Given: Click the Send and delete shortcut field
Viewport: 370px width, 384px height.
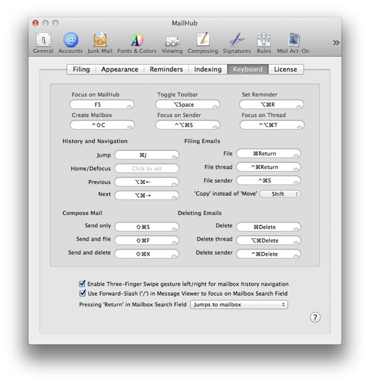Looking at the screenshot, I should (x=147, y=254).
